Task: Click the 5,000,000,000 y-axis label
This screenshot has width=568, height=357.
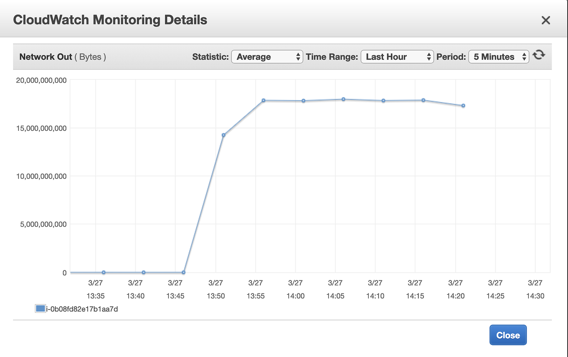Action: point(43,224)
